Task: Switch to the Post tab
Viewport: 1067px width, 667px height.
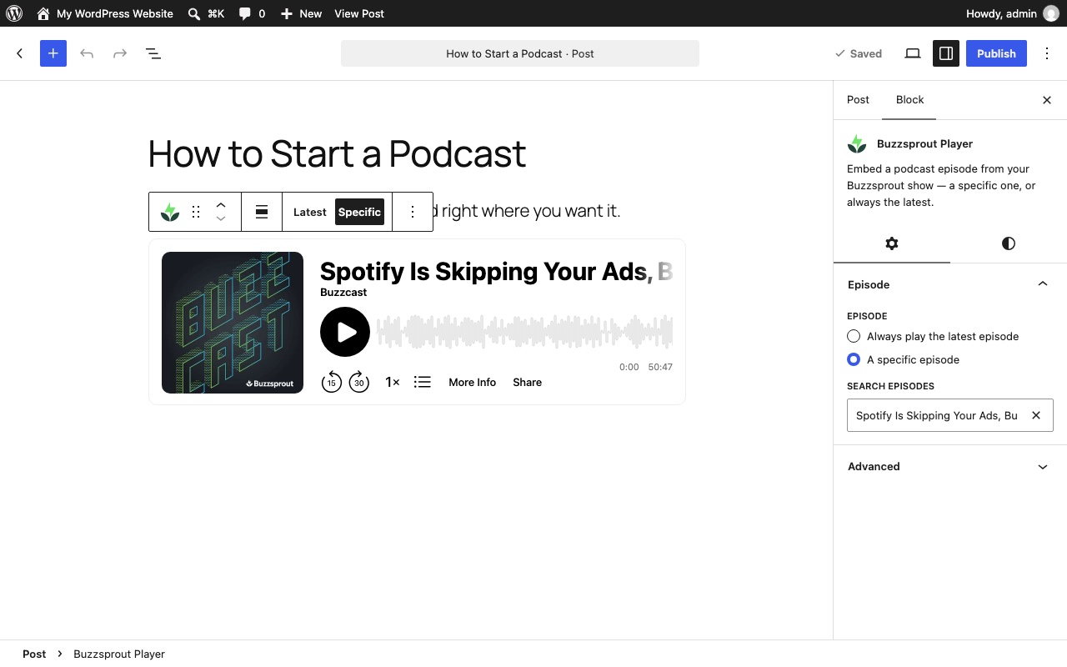Action: point(858,100)
